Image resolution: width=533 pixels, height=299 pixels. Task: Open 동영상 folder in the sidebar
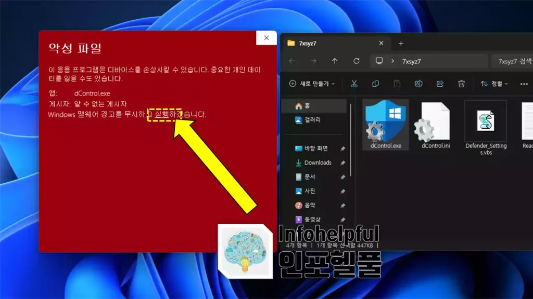312,220
